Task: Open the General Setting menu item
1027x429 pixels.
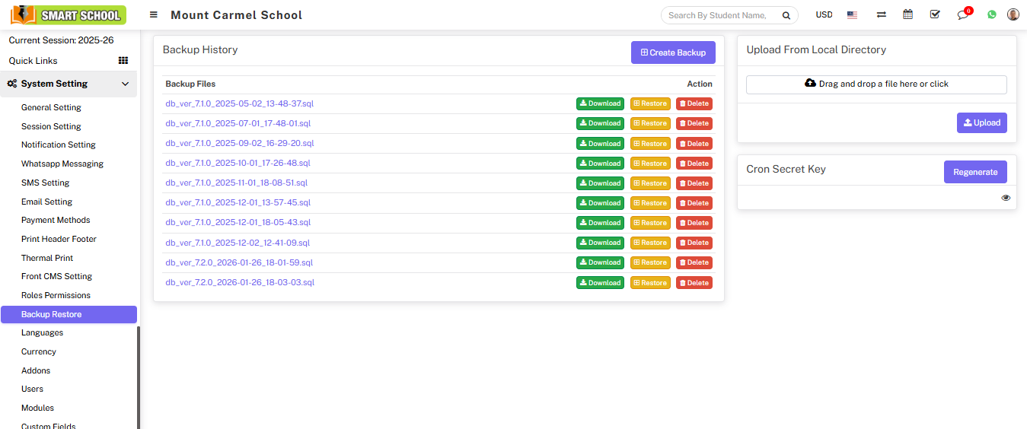Action: [x=51, y=108]
